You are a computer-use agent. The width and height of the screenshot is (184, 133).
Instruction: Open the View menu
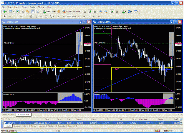pyautogui.click(x=9, y=7)
